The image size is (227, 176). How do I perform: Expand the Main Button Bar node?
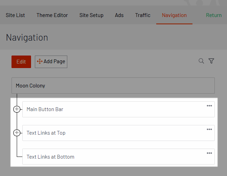point(17,109)
